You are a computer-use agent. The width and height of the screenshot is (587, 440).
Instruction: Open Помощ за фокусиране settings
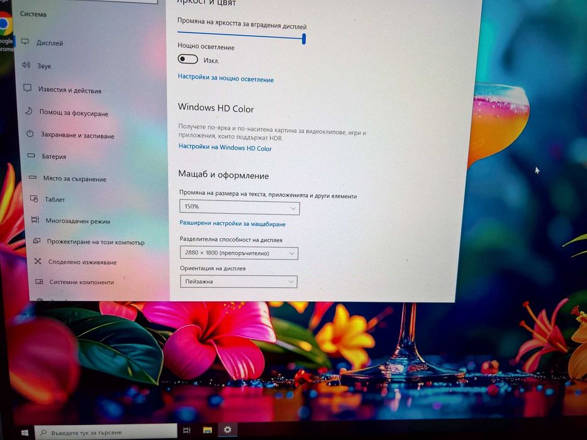[x=74, y=113]
